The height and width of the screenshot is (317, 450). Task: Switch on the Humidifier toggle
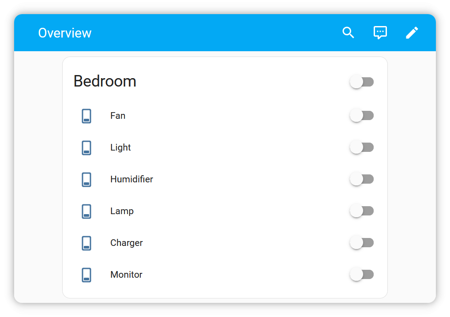362,179
